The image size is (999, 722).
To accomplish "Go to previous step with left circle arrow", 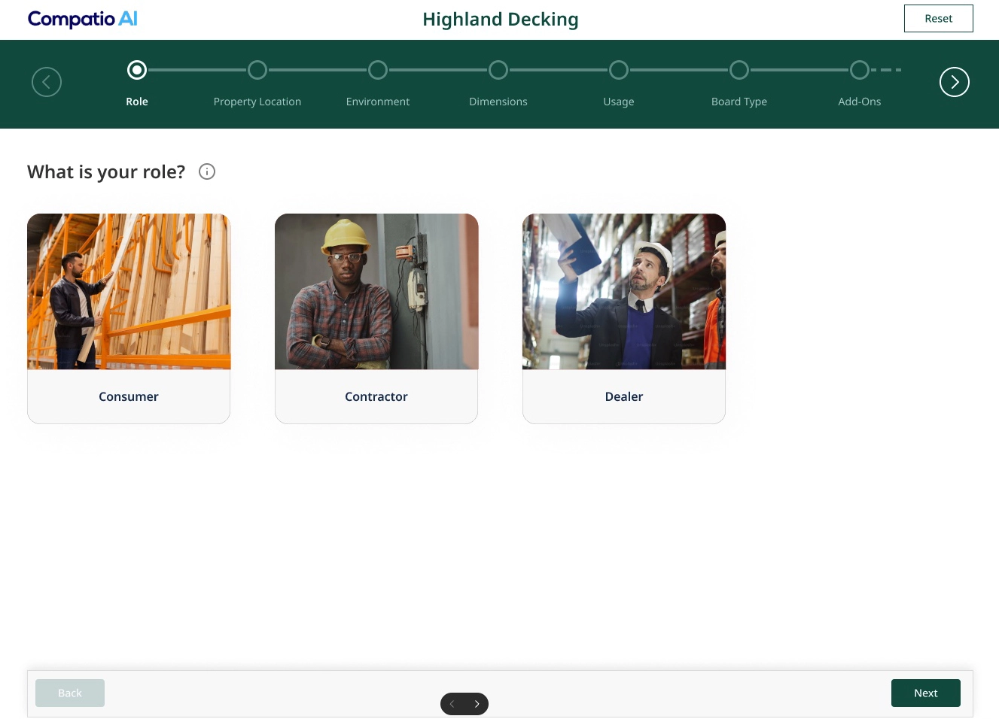I will 47,82.
